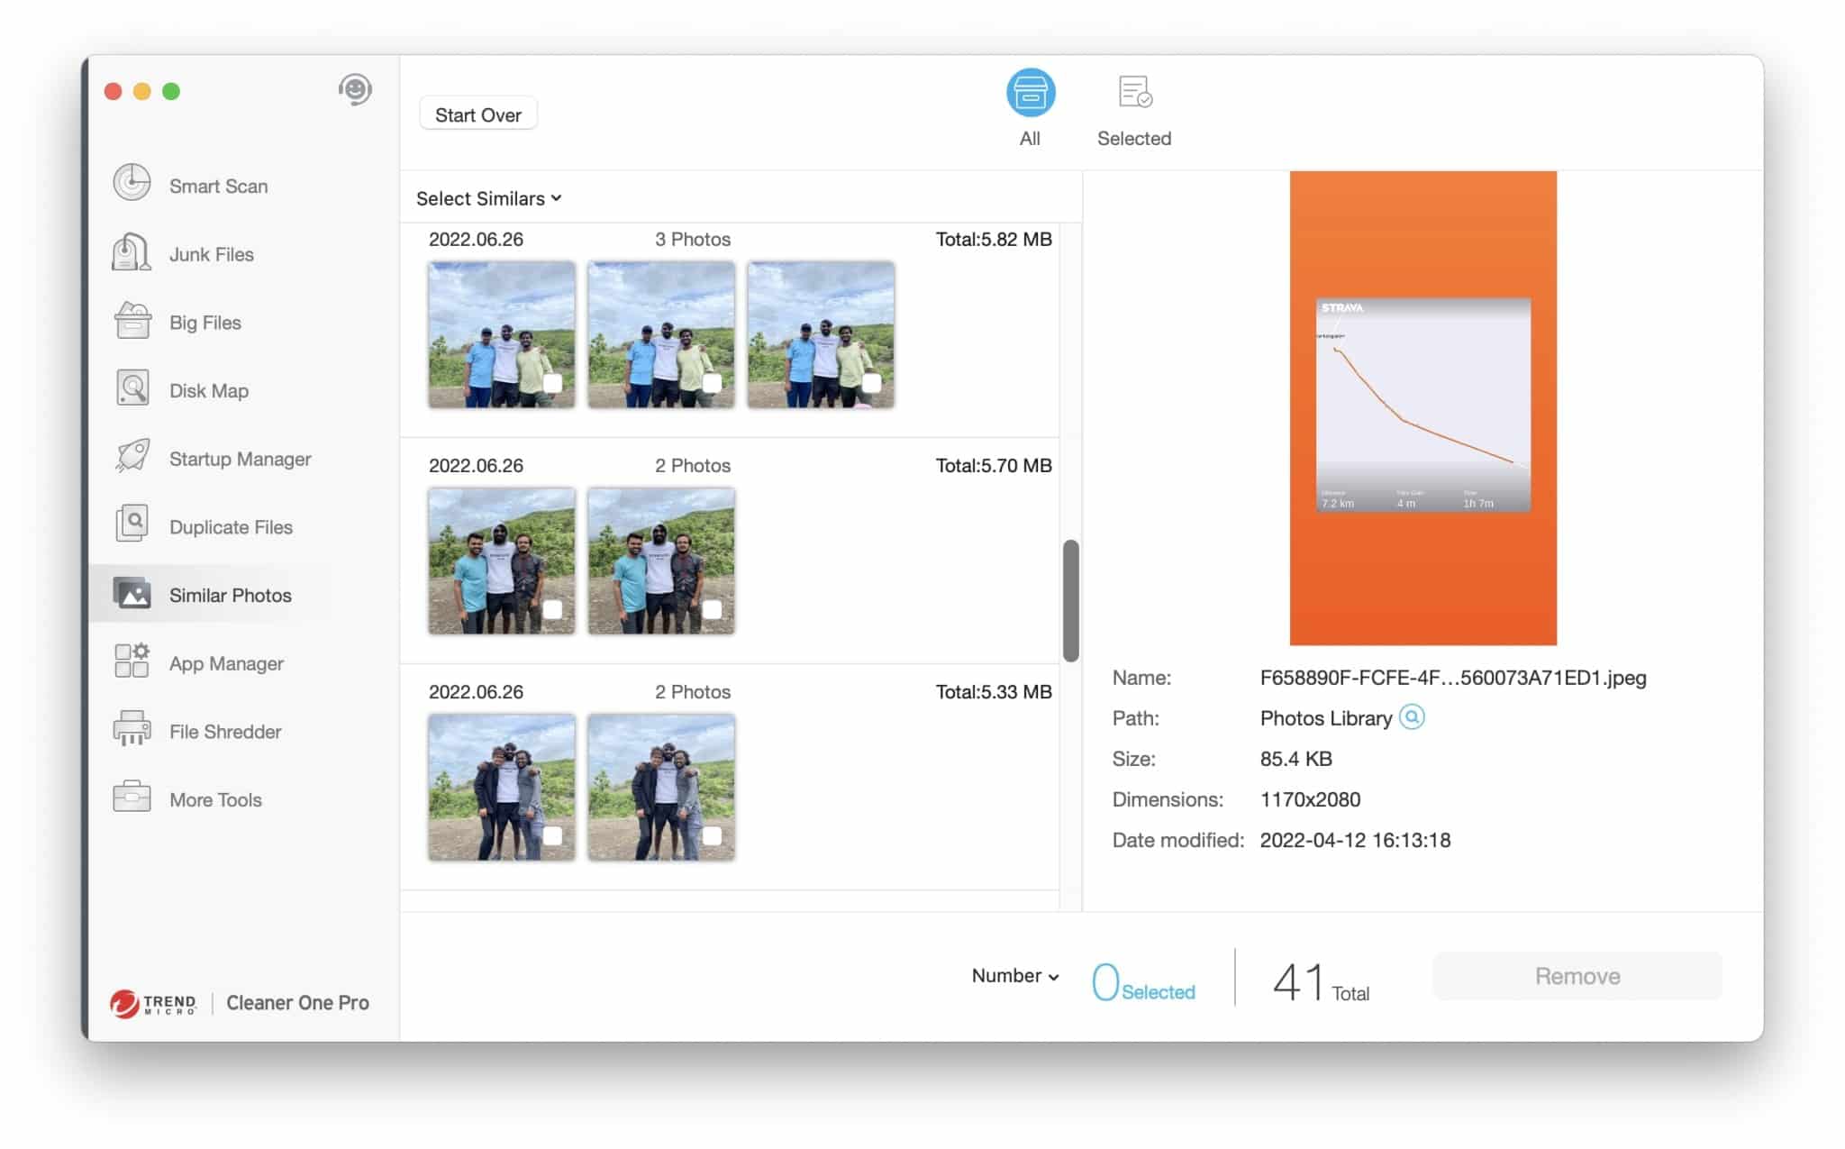Image resolution: width=1845 pixels, height=1149 pixels.
Task: Go to Junk Files sidebar label
Action: tap(212, 254)
